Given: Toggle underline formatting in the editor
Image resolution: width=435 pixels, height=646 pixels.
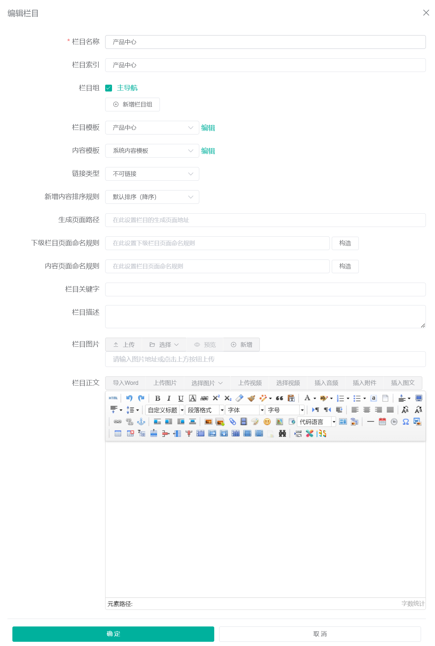Looking at the screenshot, I should [181, 398].
